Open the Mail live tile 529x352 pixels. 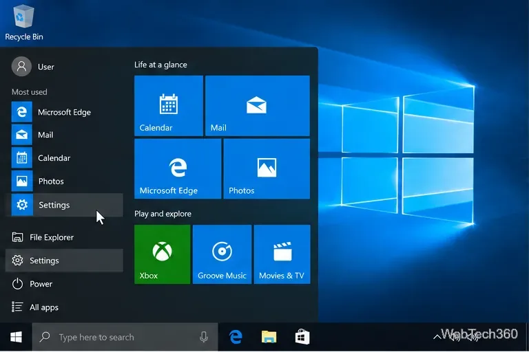tap(258, 106)
